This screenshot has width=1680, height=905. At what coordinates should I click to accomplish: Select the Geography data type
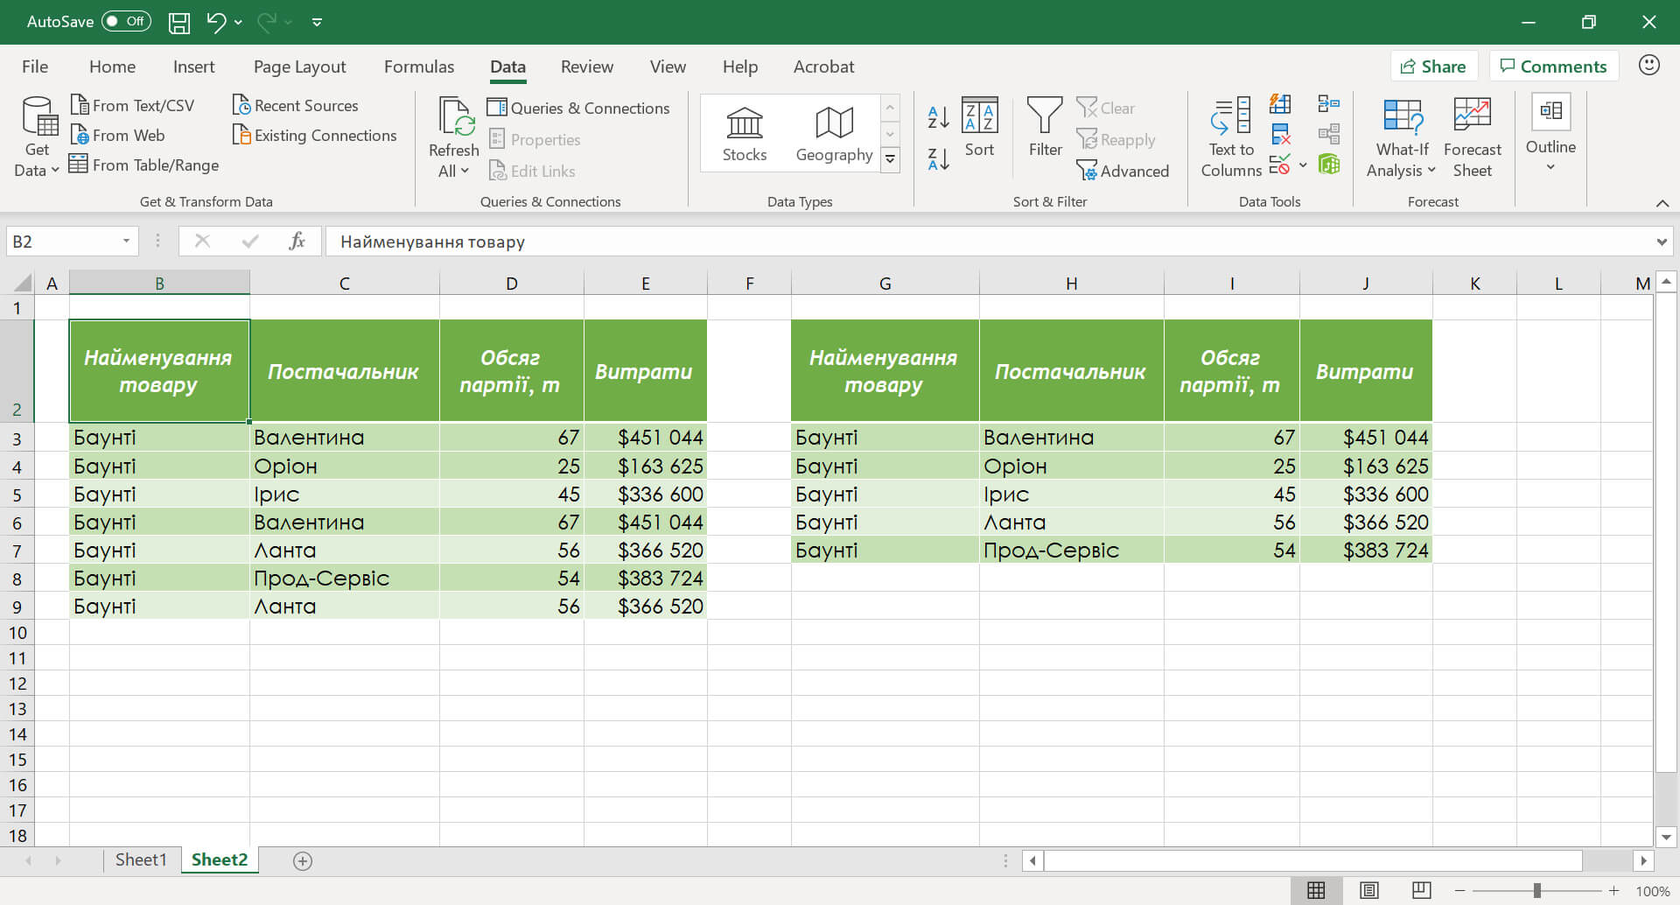coord(834,134)
